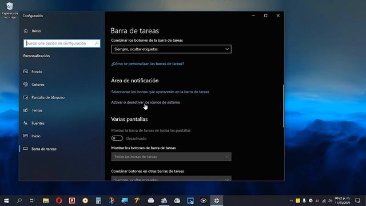
Task: Click the Colores palette icon in sidebar
Action: pyautogui.click(x=25, y=84)
